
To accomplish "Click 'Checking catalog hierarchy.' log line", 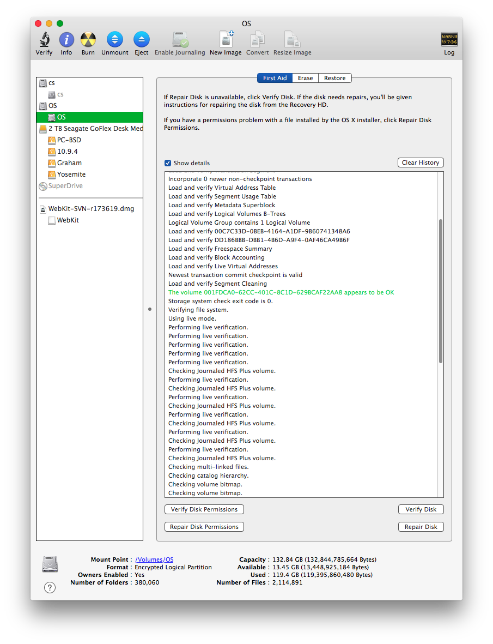I will [x=208, y=476].
